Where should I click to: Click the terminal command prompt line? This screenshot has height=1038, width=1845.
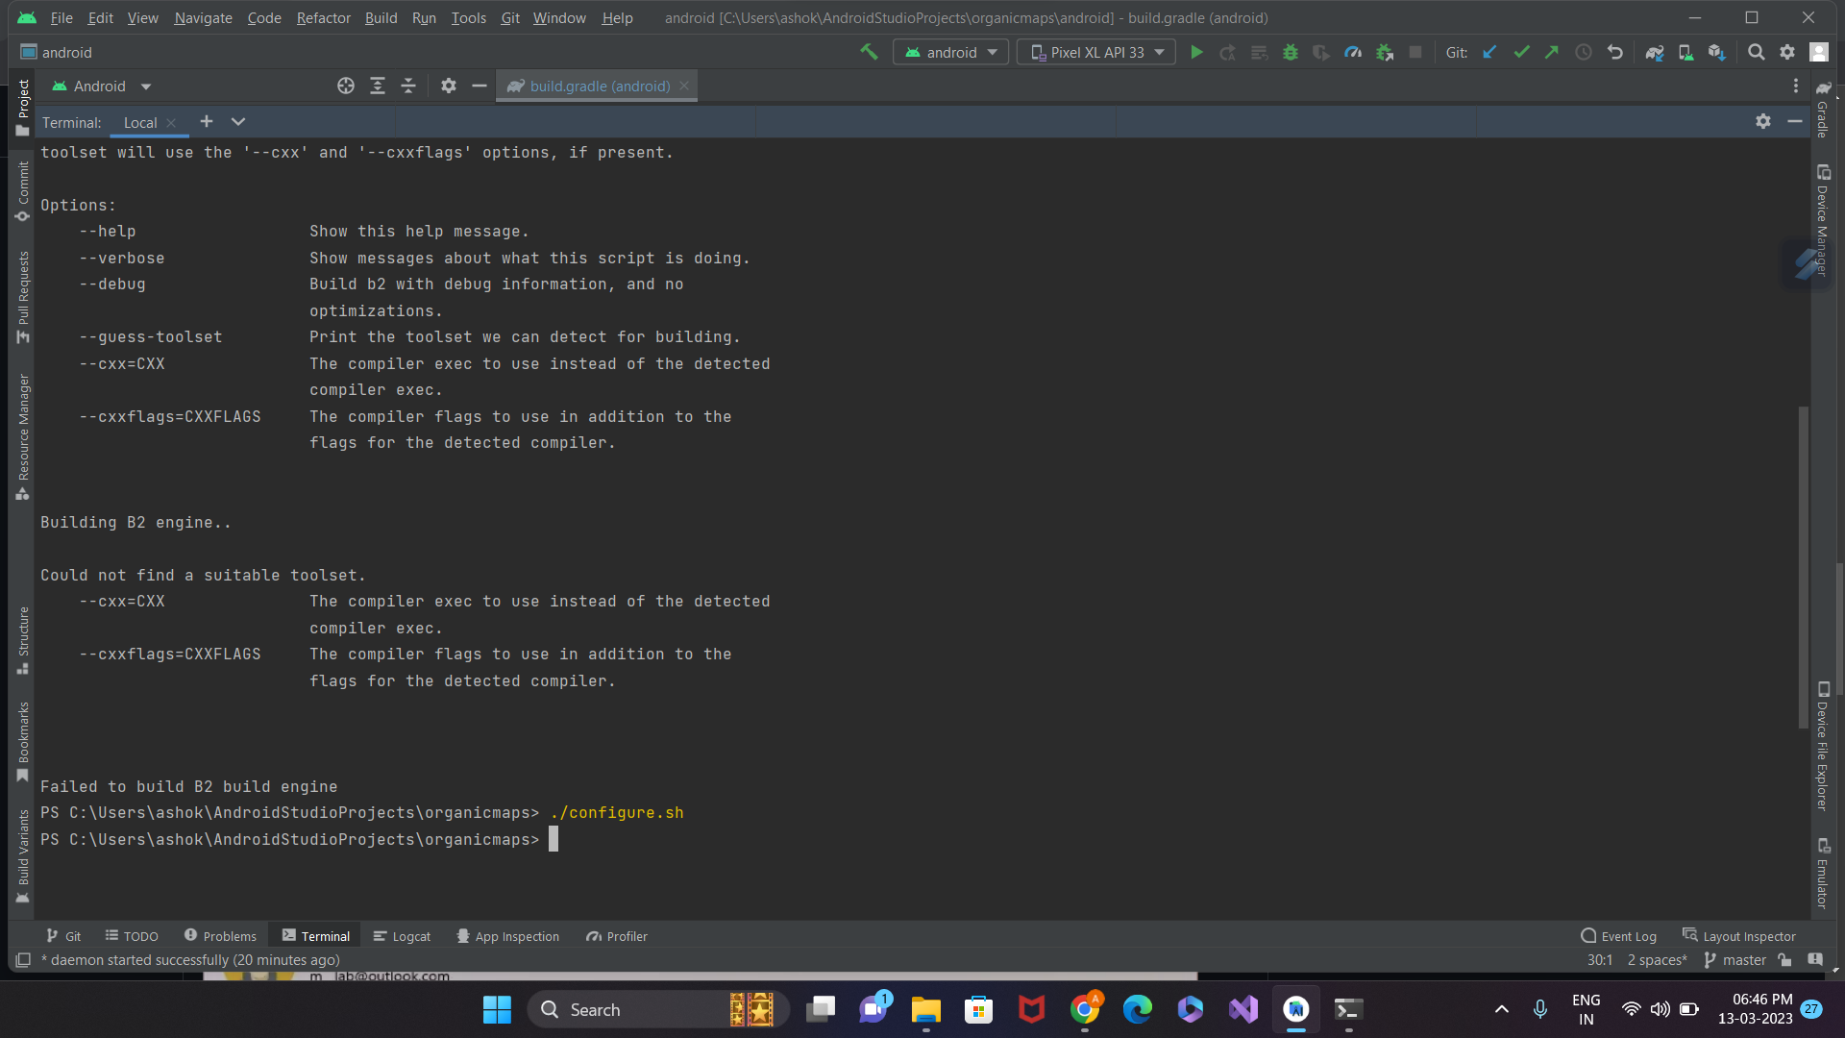(x=298, y=839)
